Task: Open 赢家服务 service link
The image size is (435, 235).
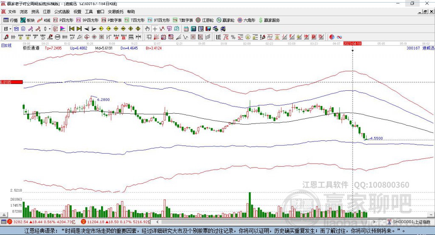Action: 269,20
